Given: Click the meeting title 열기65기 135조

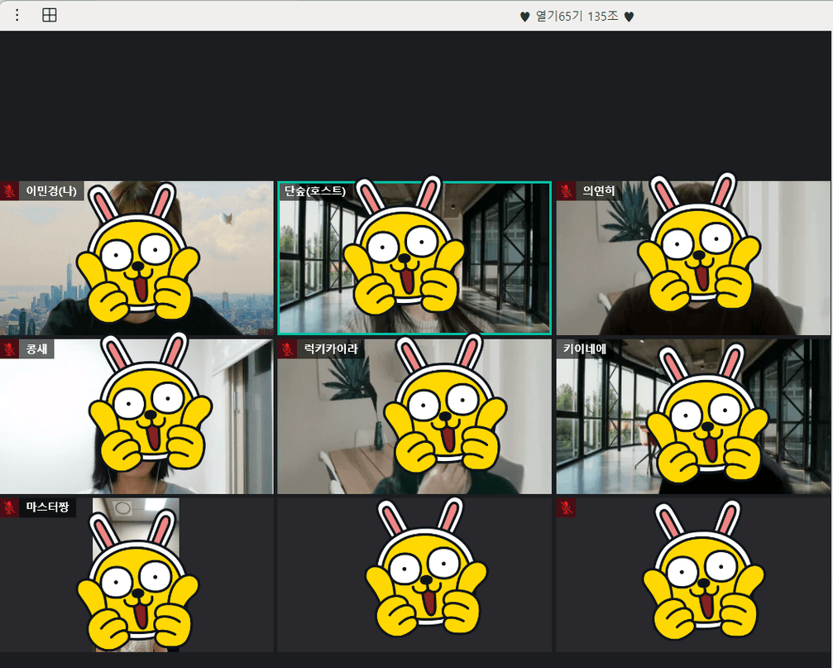Looking at the screenshot, I should [577, 17].
